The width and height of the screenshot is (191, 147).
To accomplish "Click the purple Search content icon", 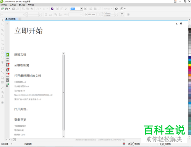I will point(52,9).
